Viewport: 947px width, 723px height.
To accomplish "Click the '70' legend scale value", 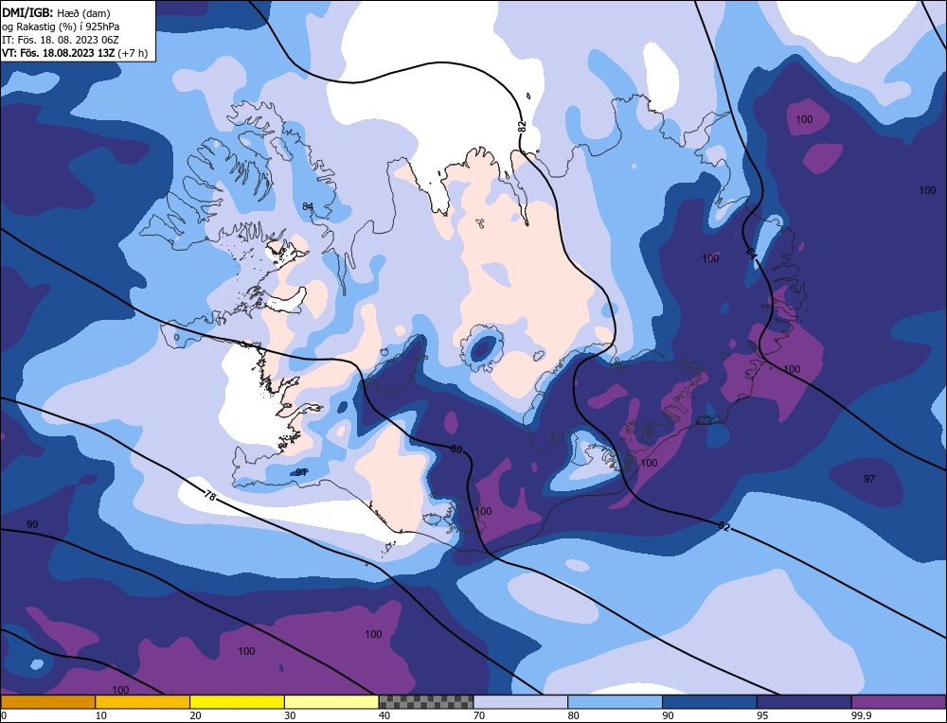I will [x=479, y=716].
